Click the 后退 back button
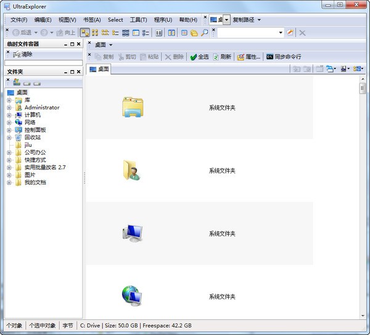The width and height of the screenshot is (370, 335). coord(22,33)
